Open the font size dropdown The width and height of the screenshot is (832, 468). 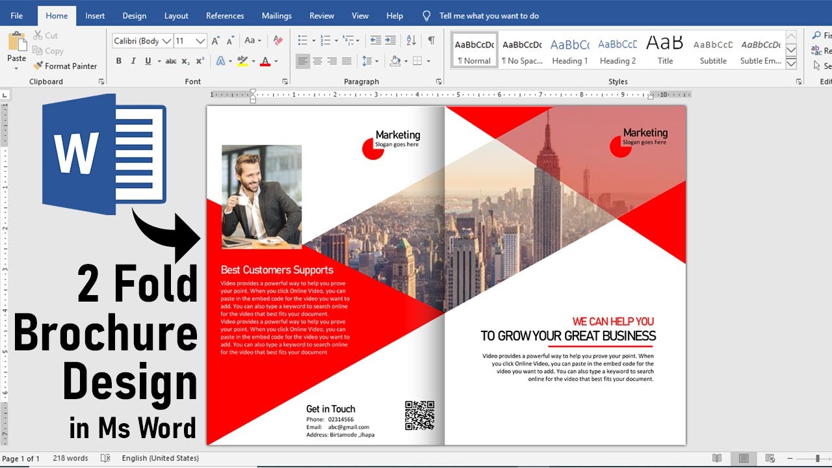[201, 41]
